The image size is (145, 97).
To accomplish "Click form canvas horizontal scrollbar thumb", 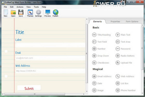I will tap(35, 94).
